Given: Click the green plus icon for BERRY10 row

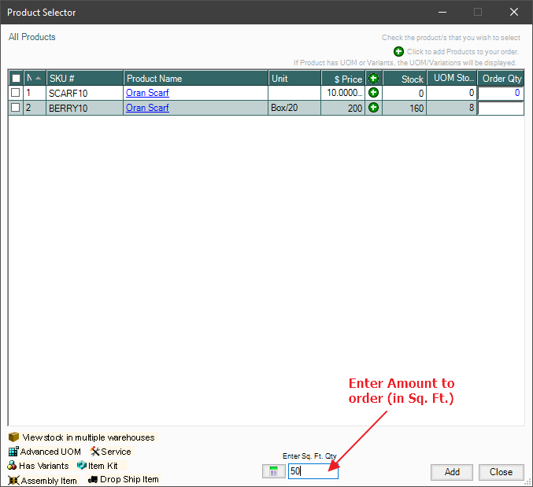Looking at the screenshot, I should click(x=373, y=108).
